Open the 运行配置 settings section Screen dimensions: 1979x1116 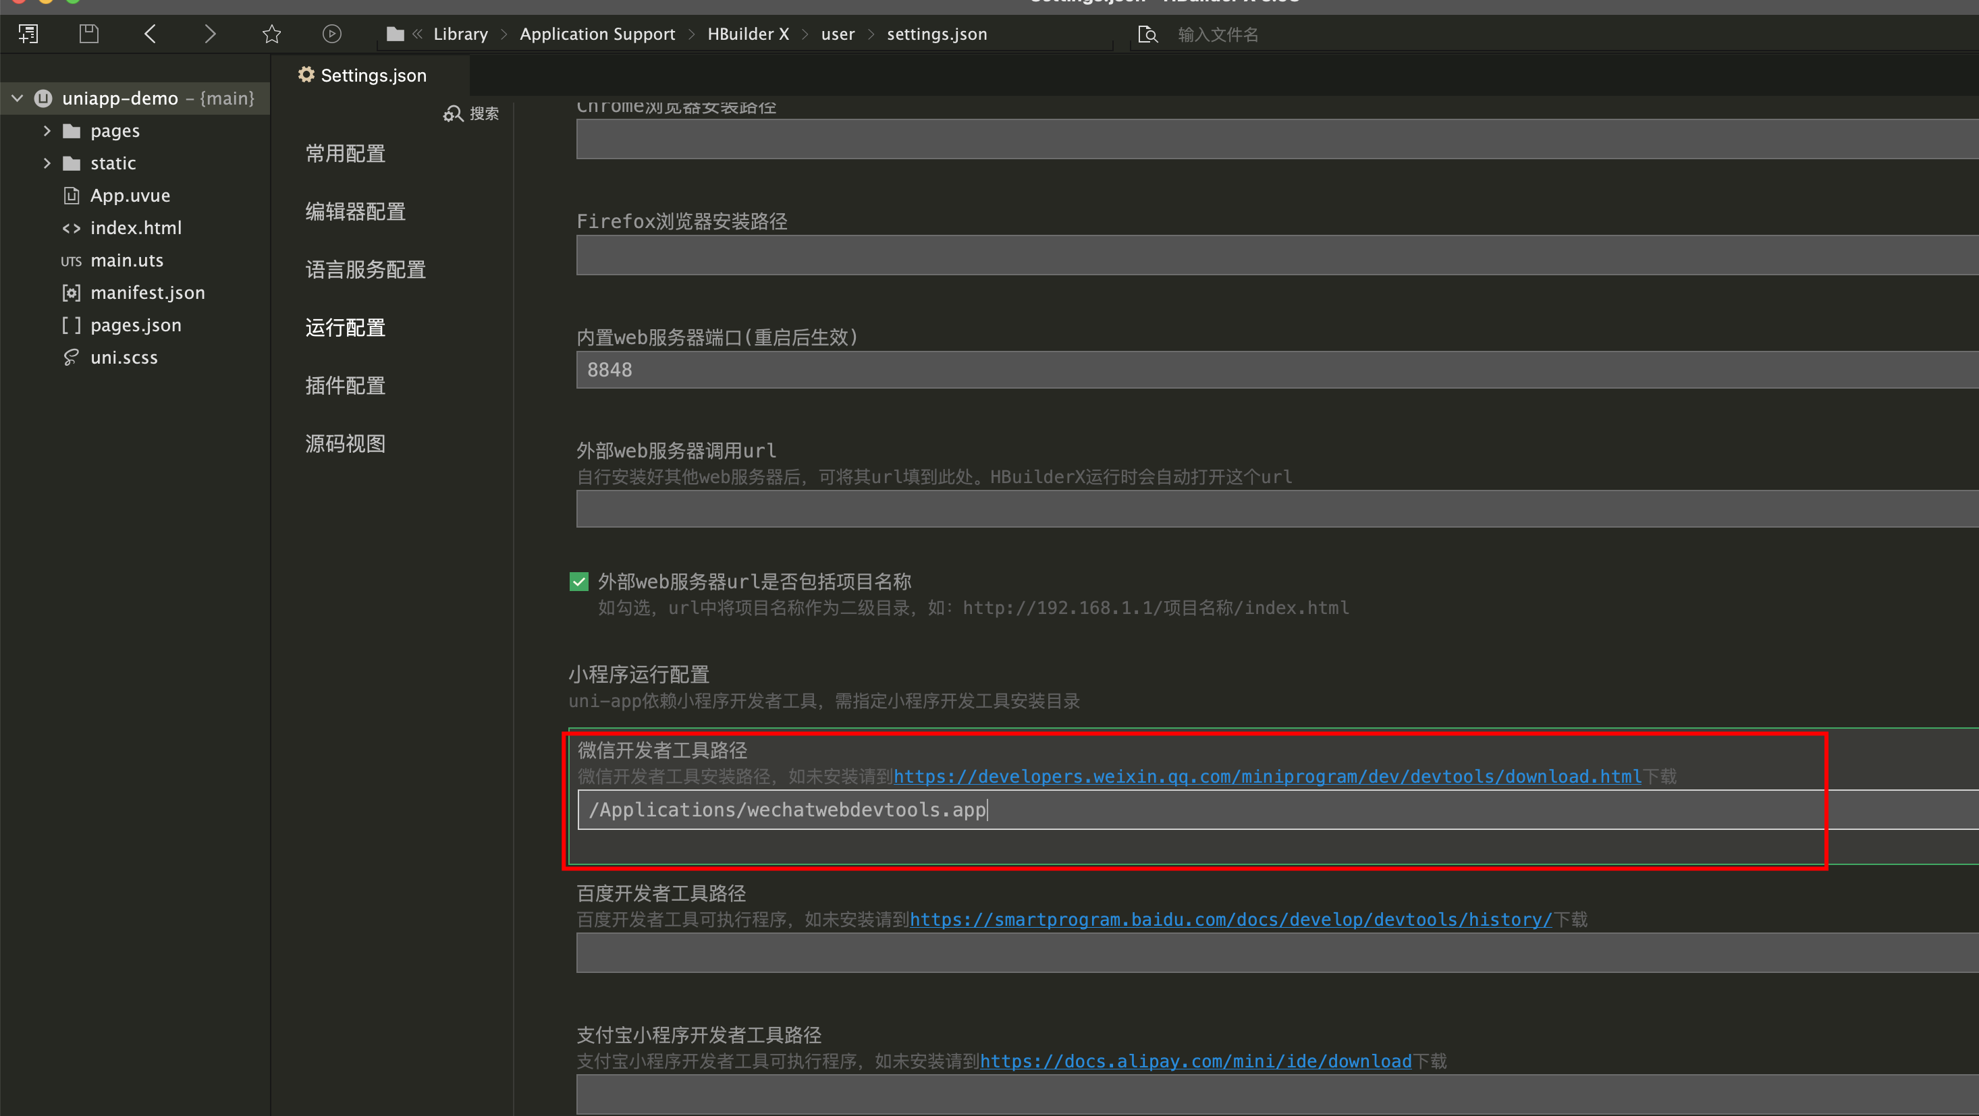coord(344,327)
